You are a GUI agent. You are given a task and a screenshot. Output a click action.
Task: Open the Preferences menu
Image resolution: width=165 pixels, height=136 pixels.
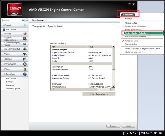point(128,15)
